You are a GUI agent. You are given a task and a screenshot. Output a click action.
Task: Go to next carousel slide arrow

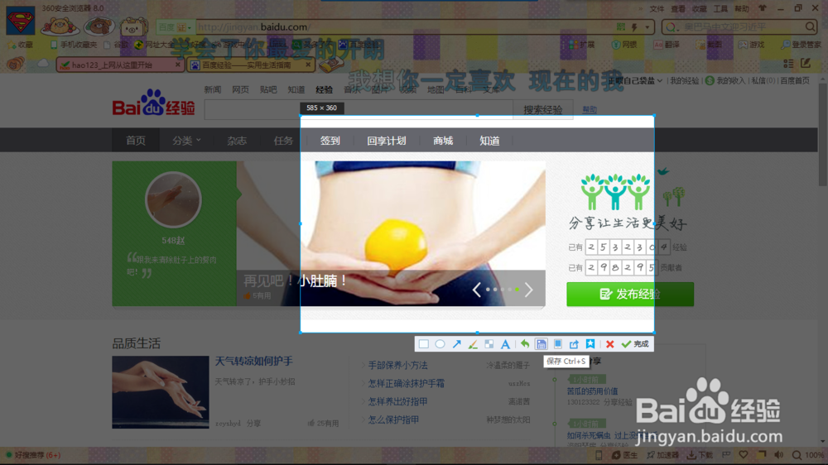pos(528,290)
